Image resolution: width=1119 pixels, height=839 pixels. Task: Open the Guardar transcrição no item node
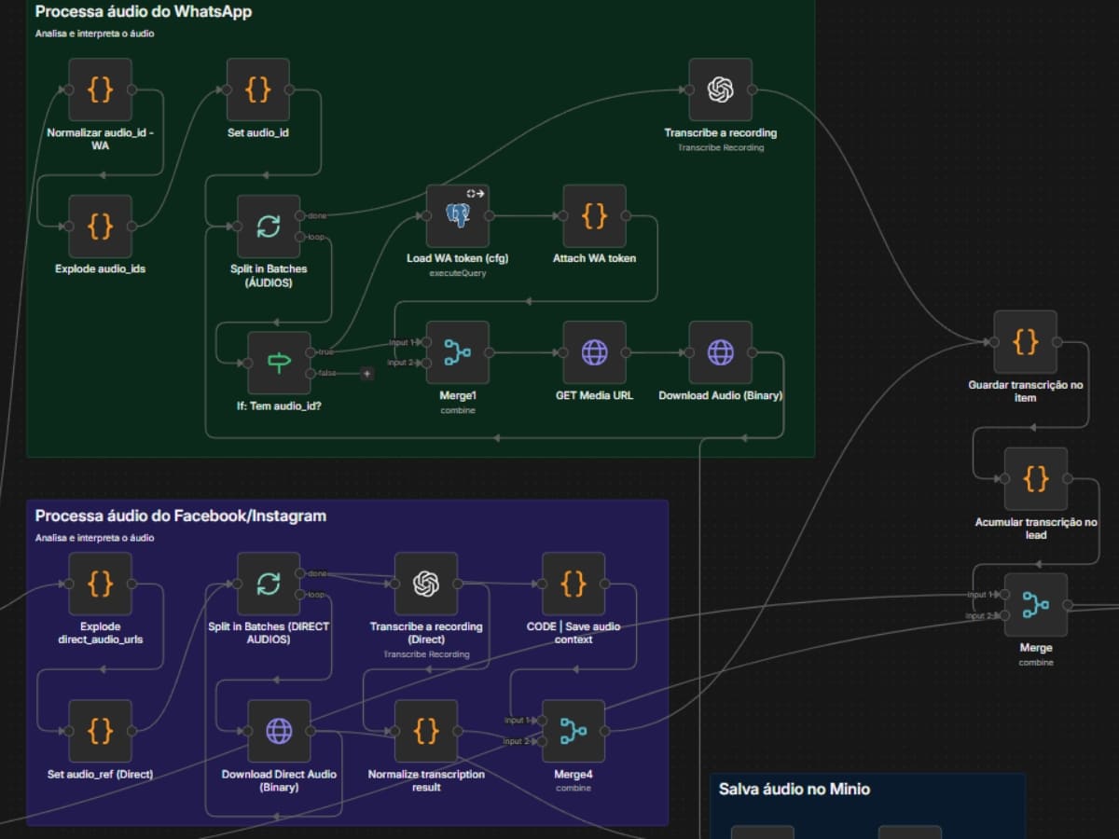point(1025,342)
